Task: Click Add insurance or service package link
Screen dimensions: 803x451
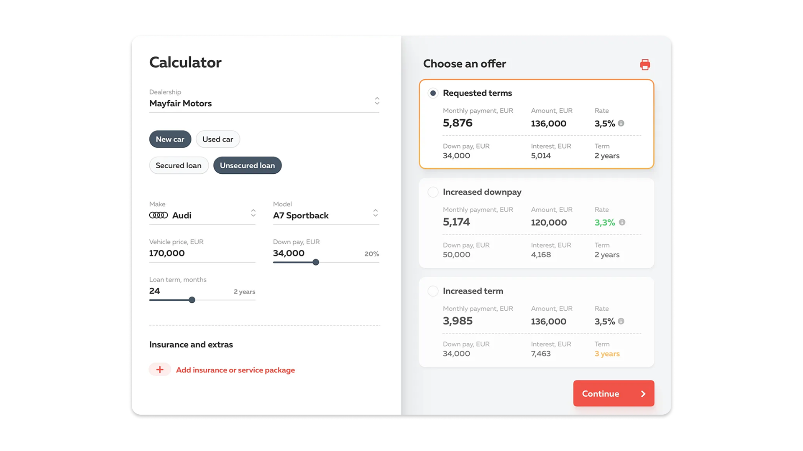Action: [235, 370]
